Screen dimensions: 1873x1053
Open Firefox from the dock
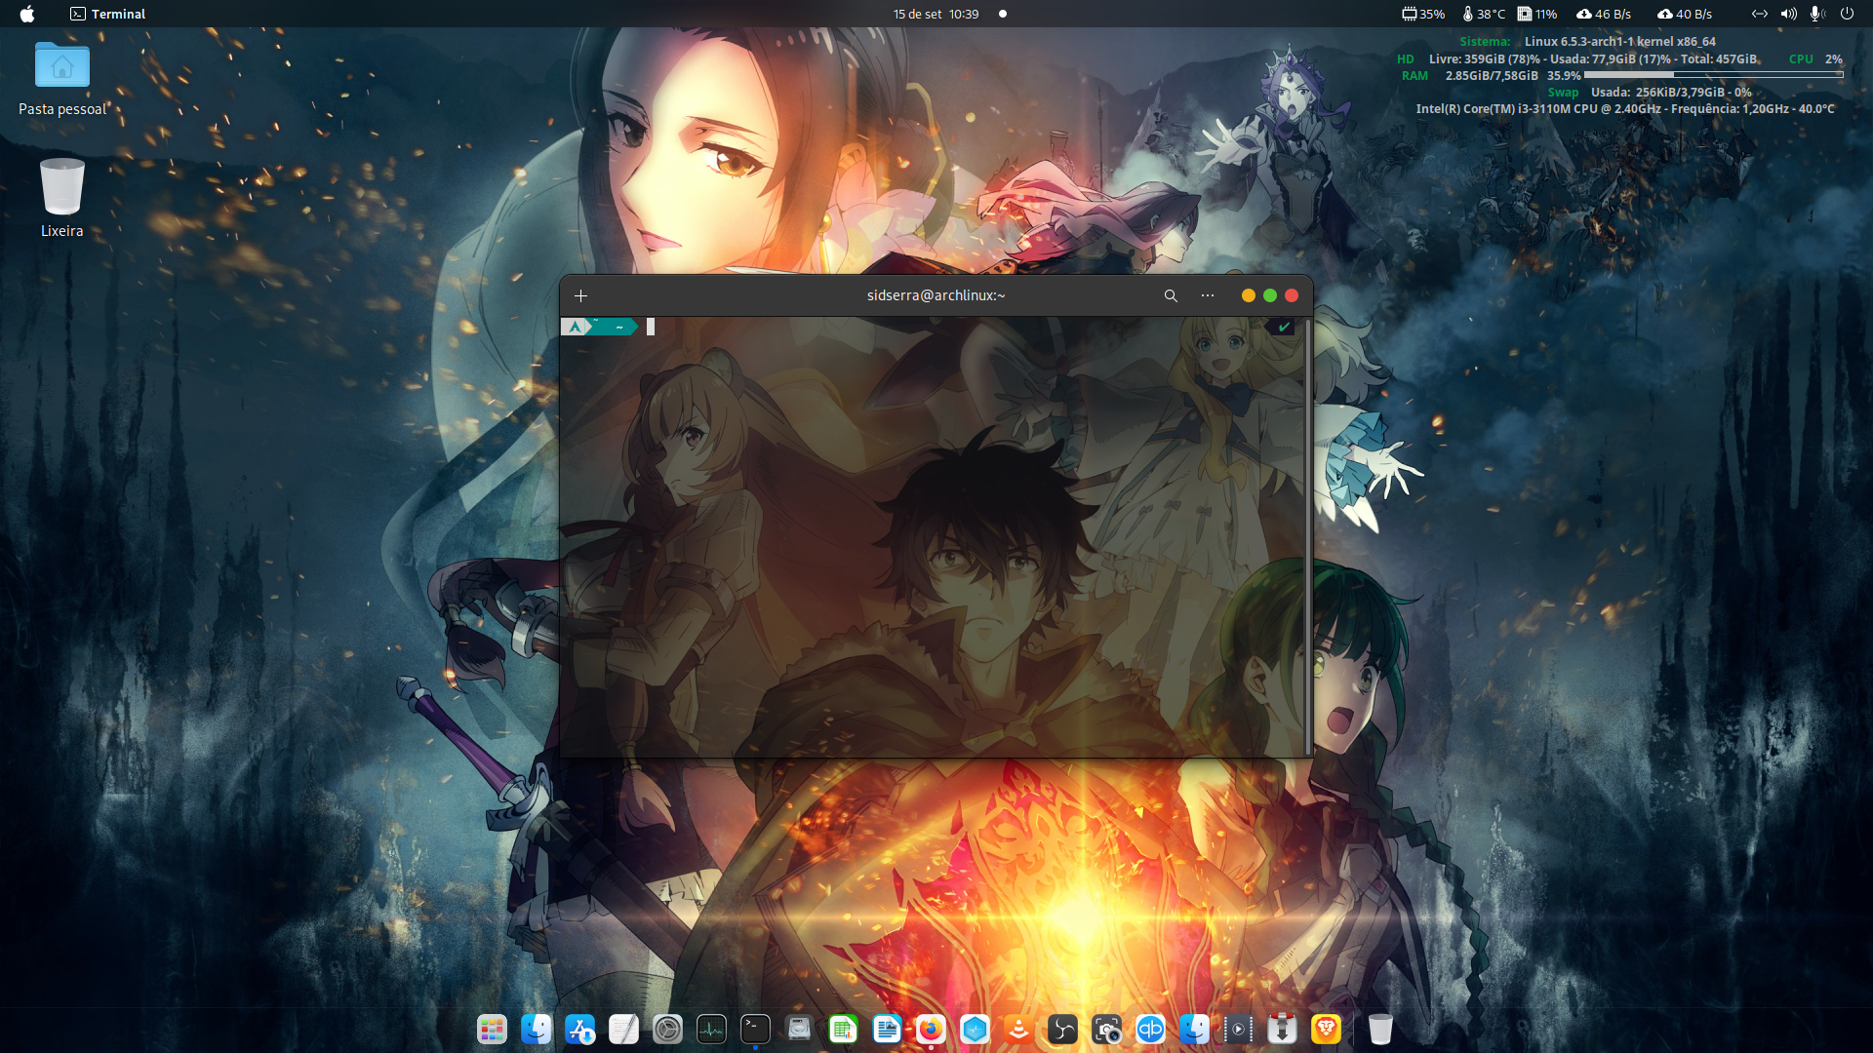[931, 1029]
